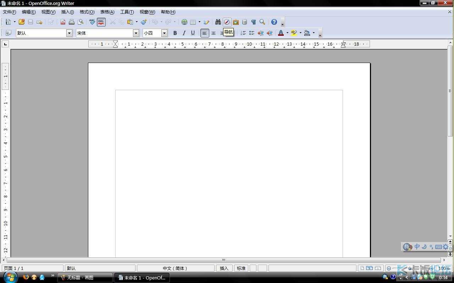
Task: Open the 视图(V) menu
Action: pos(48,12)
